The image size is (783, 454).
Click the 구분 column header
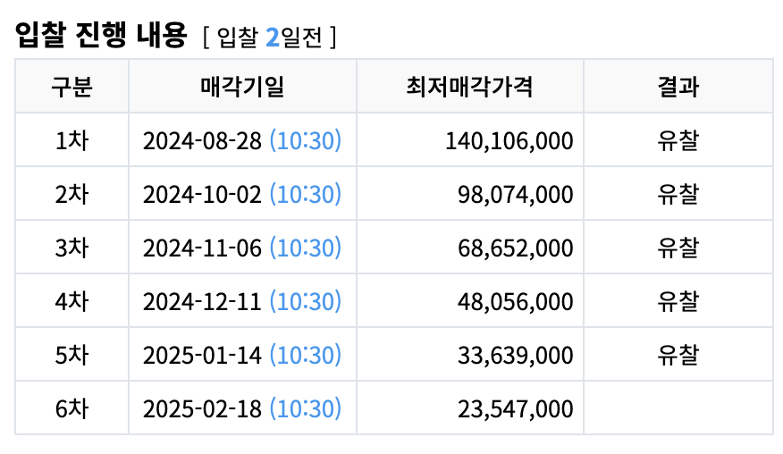pos(72,87)
